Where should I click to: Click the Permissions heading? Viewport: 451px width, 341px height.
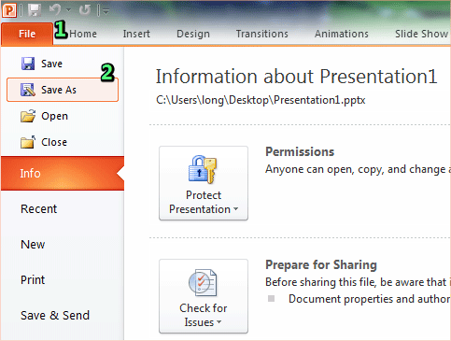coord(300,152)
